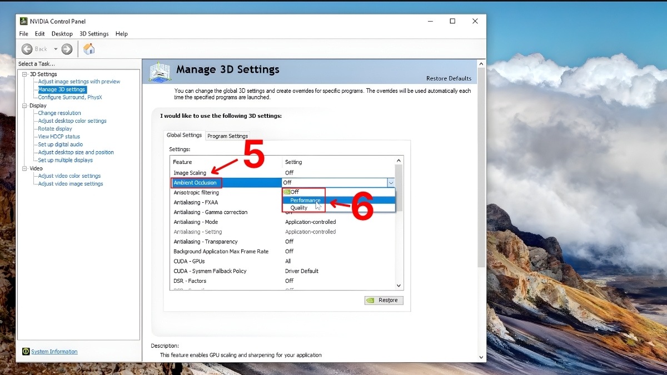Close the NVIDIA Control Panel window
The width and height of the screenshot is (667, 375).
coord(475,21)
